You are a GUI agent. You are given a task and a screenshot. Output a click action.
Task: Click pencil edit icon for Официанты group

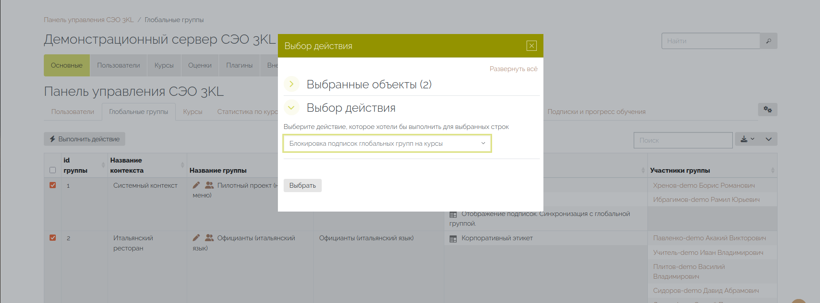click(x=196, y=238)
